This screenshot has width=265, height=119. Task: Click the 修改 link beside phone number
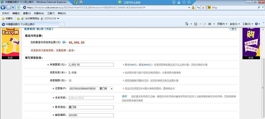coord(125,96)
